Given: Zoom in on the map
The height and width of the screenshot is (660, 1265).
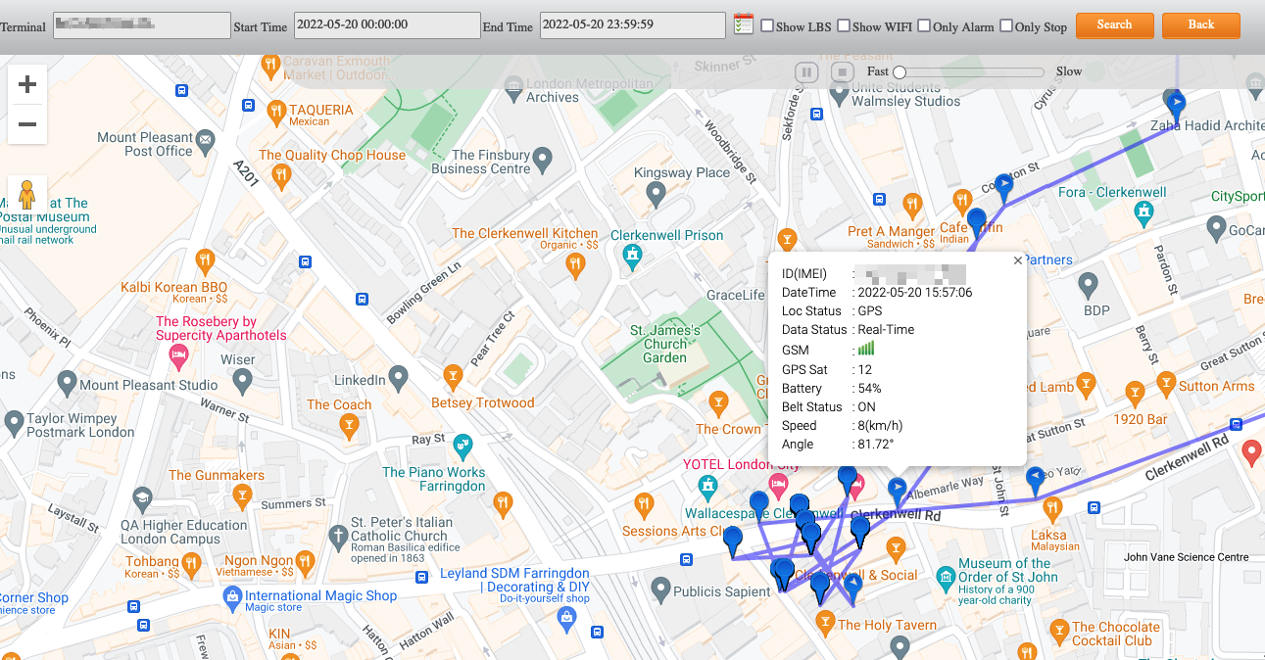Looking at the screenshot, I should pos(27,85).
